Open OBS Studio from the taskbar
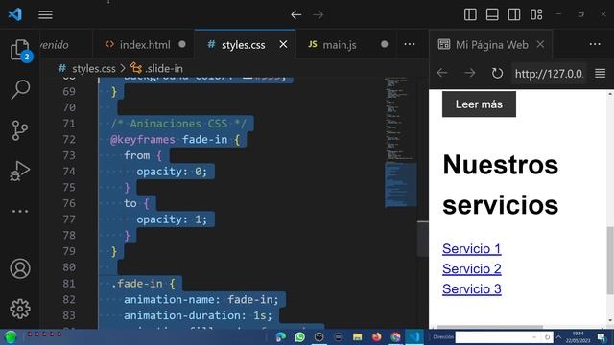 319,336
